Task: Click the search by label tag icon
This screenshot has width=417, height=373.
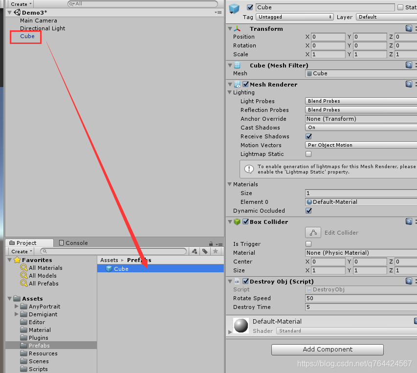Action: 205,251
